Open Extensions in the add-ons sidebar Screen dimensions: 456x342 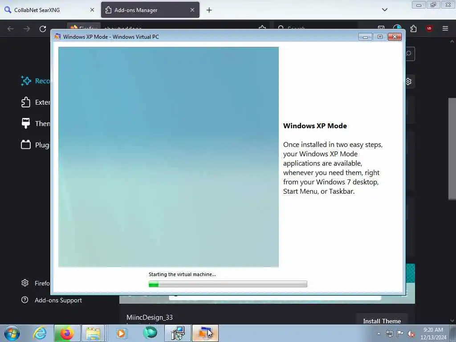coord(35,102)
